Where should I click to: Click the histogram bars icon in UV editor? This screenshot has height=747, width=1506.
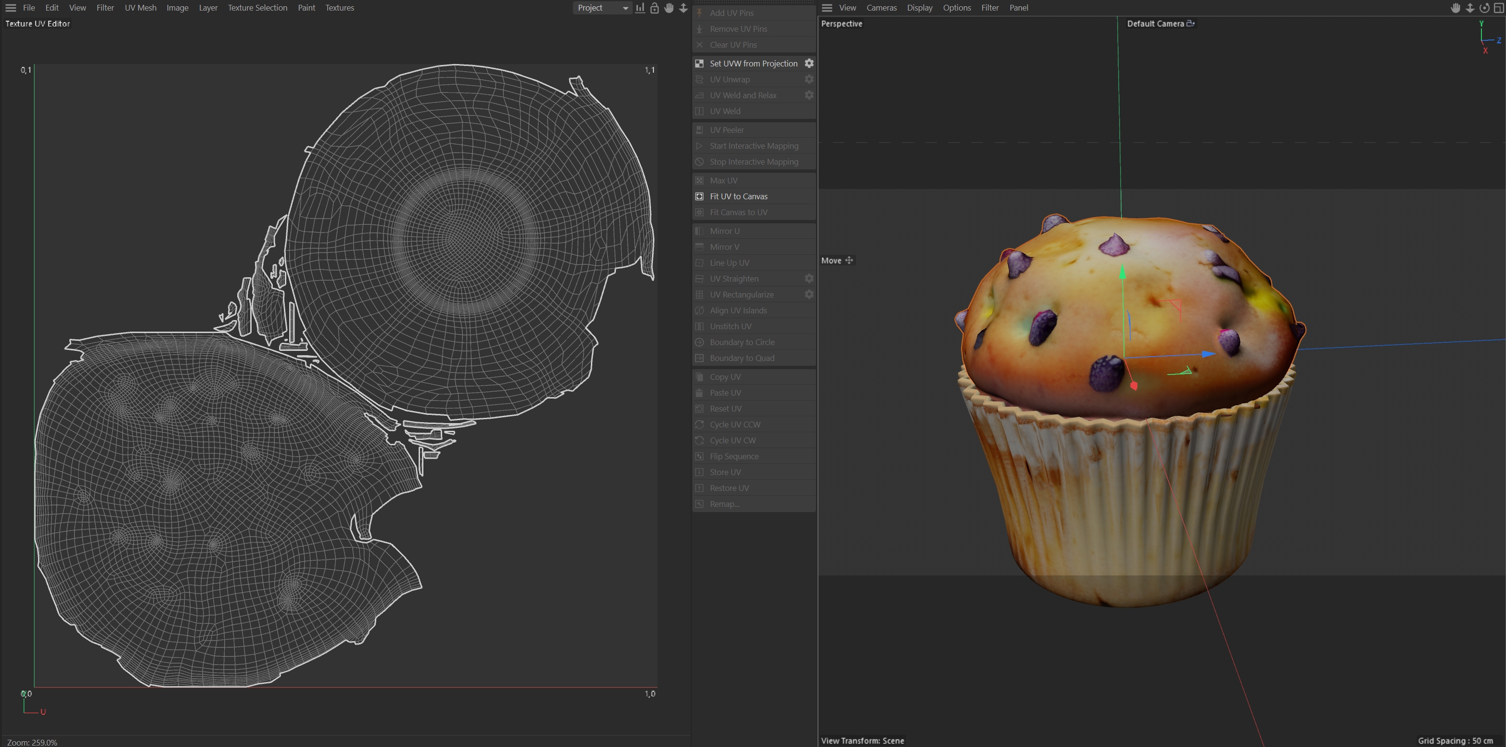[640, 8]
